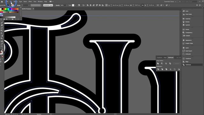The width and height of the screenshot is (204, 115).
Task: Click vertical align top icon
Action: point(97,5)
